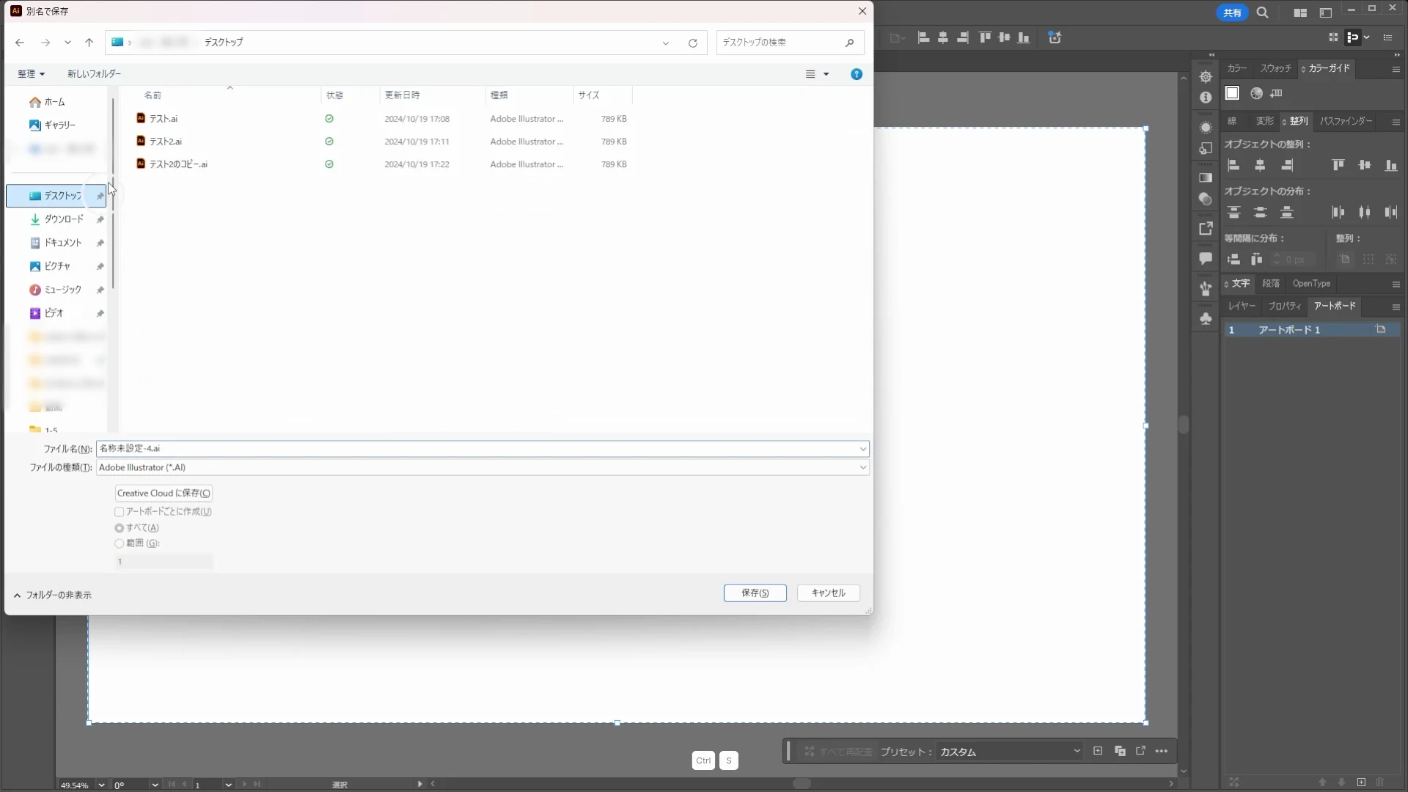Screen dimensions: 1408x792
Task: Switch to レイヤー tab
Action: pyautogui.click(x=1242, y=306)
